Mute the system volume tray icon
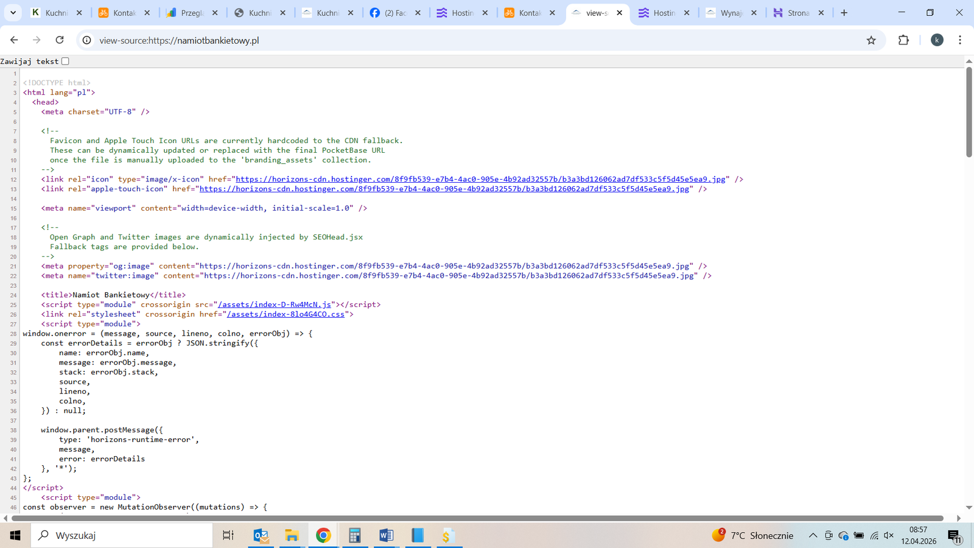Viewport: 974px width, 548px height. point(889,535)
